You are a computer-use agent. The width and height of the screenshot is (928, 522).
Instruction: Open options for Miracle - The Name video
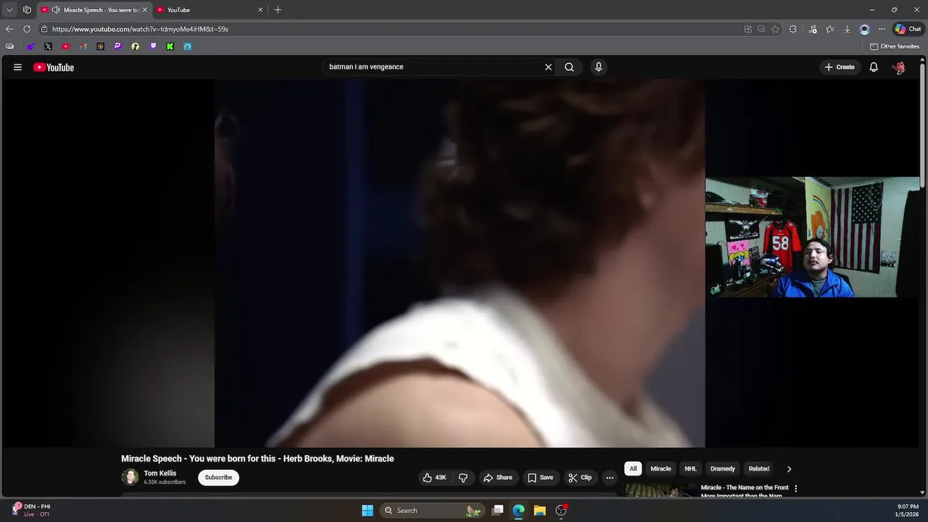tap(795, 489)
